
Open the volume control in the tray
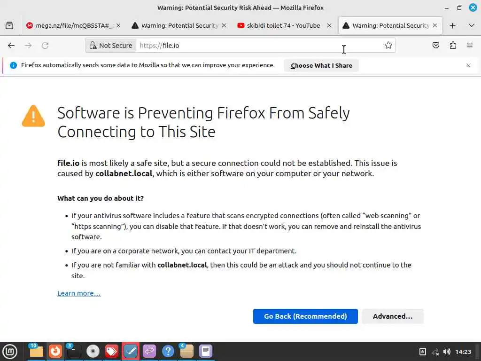coord(447,352)
